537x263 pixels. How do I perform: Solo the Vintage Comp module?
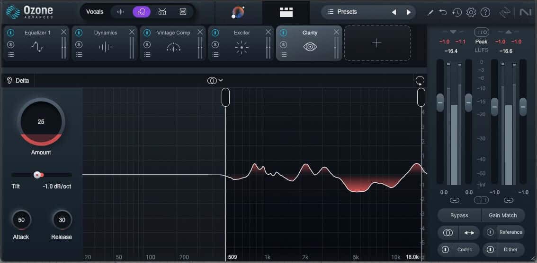pos(147,44)
